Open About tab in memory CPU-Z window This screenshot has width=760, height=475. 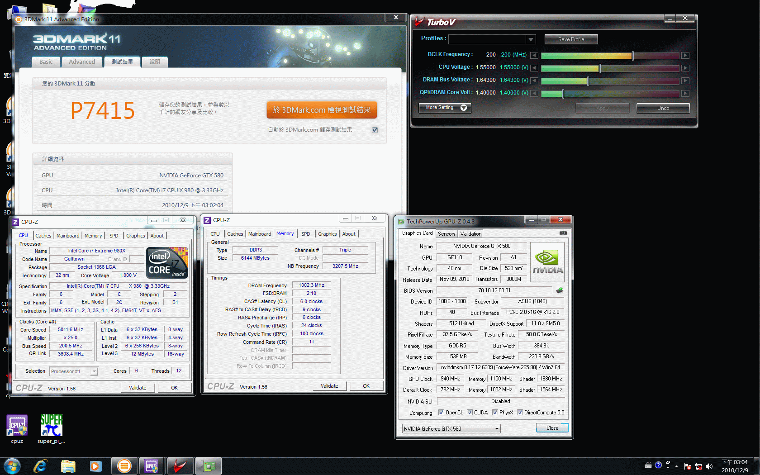pos(348,234)
